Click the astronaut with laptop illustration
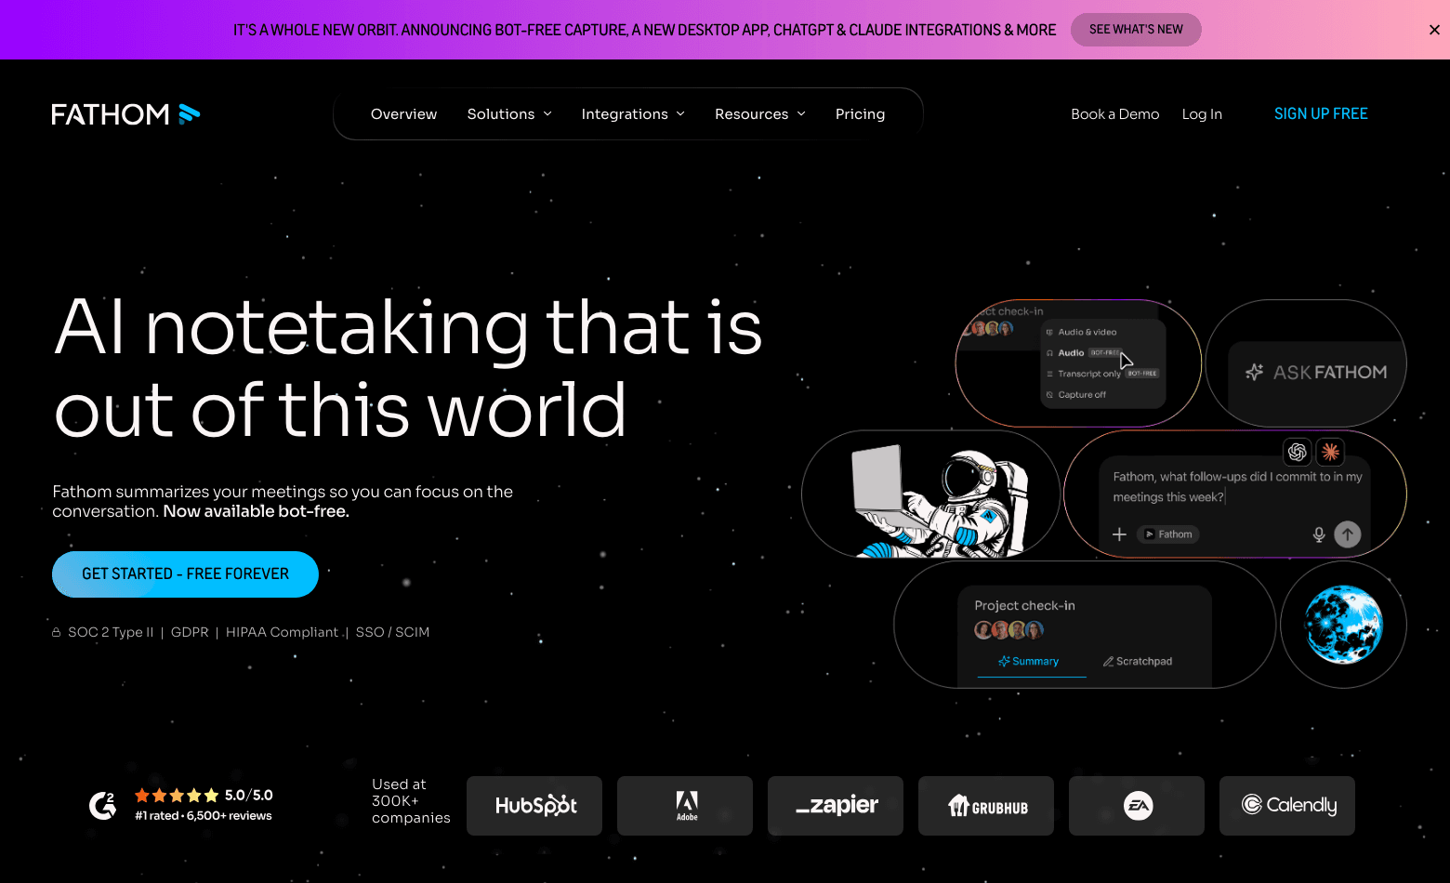This screenshot has height=883, width=1450. click(939, 502)
